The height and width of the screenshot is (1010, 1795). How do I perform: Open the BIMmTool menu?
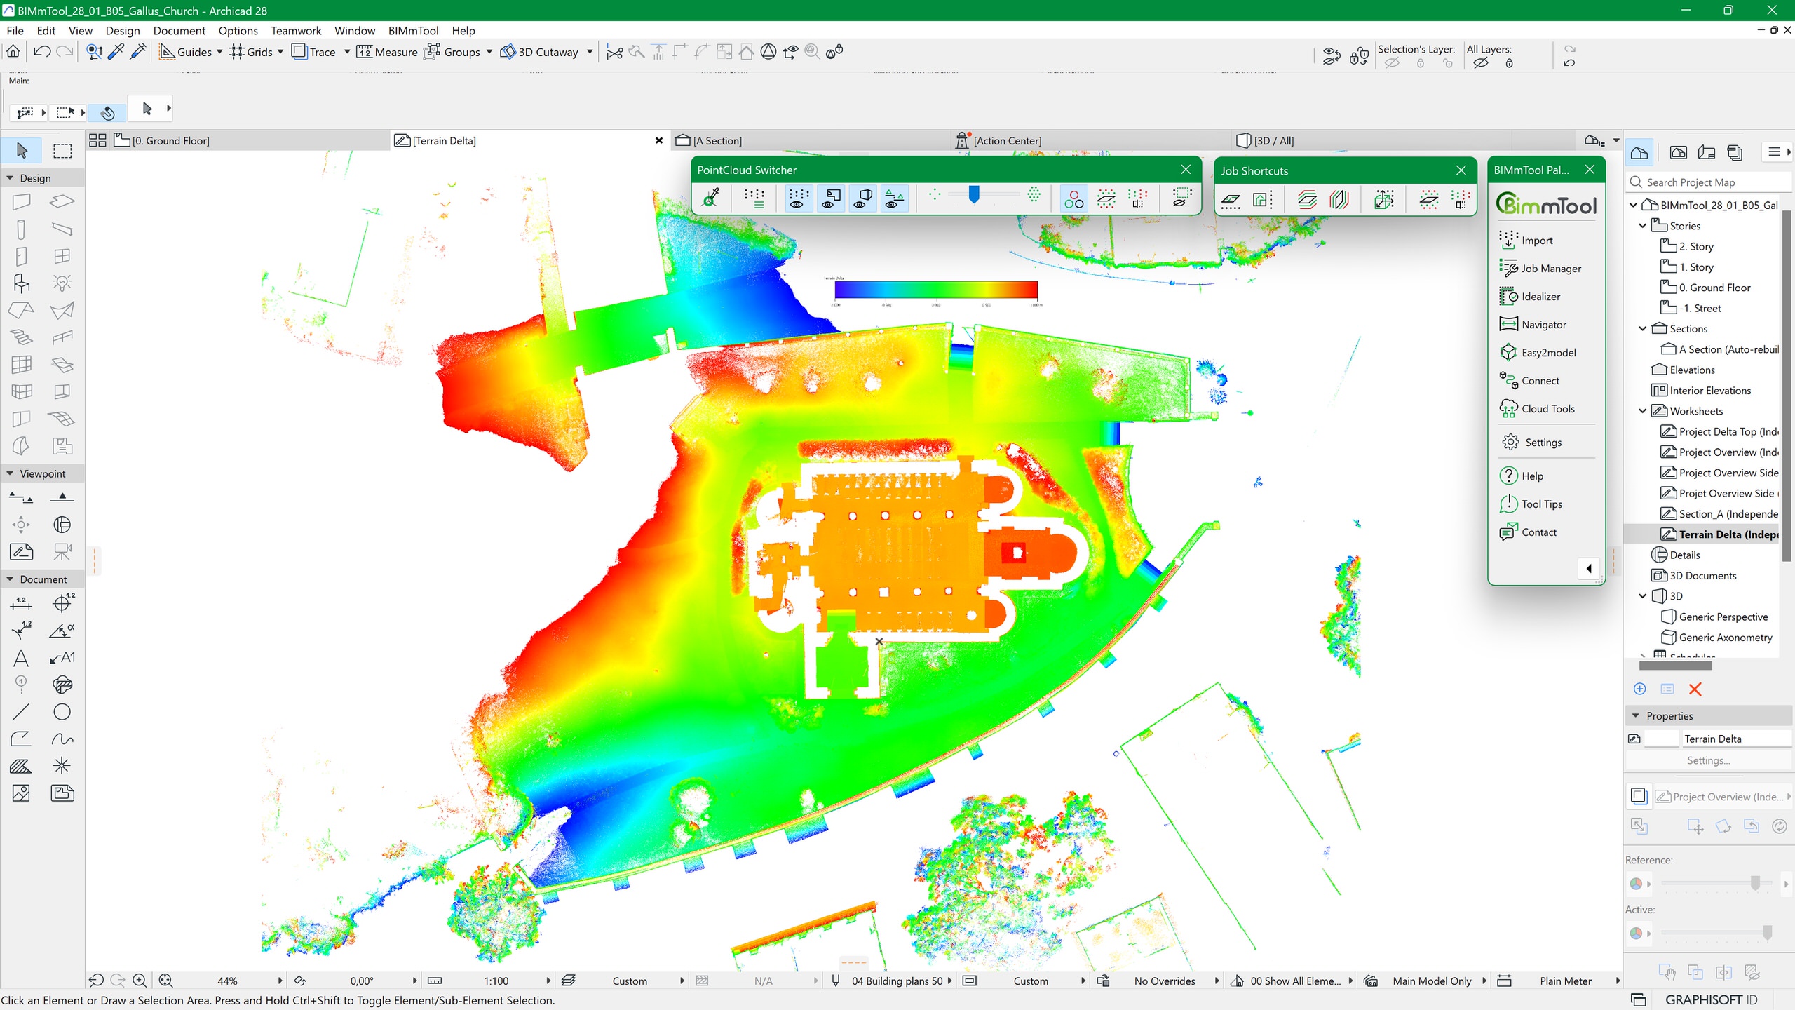click(413, 31)
